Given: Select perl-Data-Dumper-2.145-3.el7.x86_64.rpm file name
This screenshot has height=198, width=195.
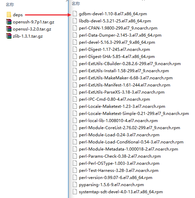Looking at the screenshot, I should (x=120, y=35).
